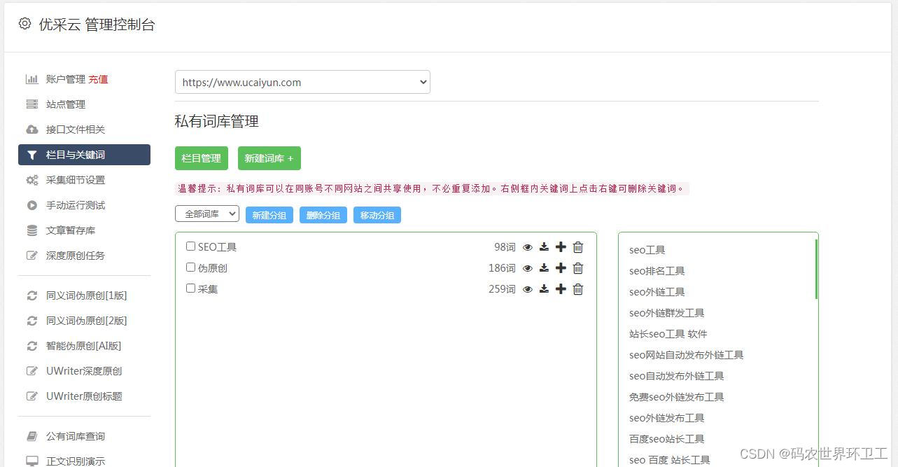Select keyword seo排名工具 in list
This screenshot has width=898, height=467.
(657, 271)
